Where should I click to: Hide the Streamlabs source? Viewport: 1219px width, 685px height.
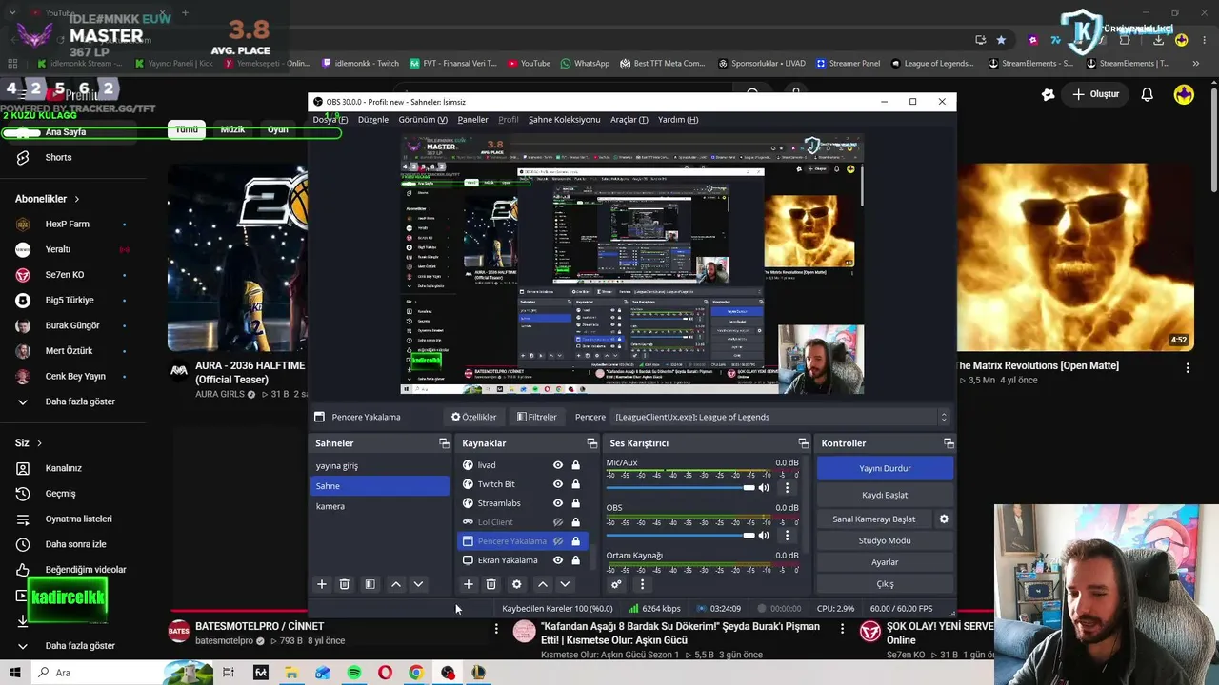[558, 503]
